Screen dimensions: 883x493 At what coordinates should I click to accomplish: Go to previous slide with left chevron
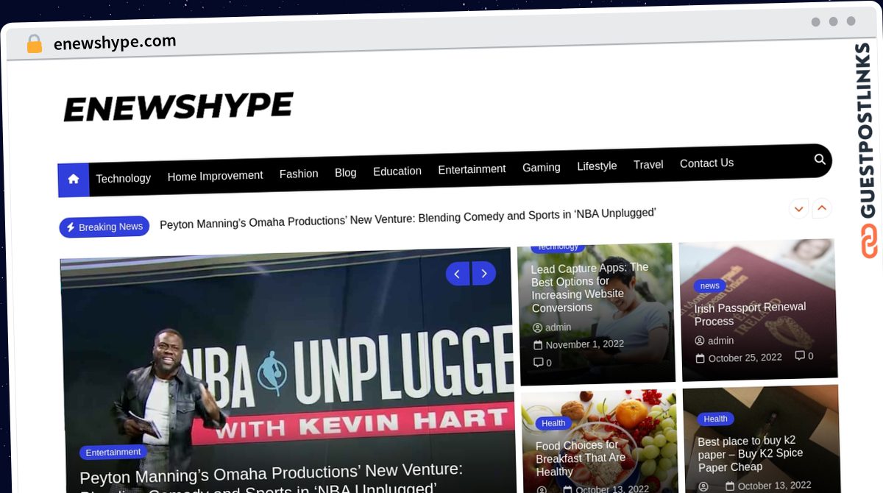(x=458, y=274)
